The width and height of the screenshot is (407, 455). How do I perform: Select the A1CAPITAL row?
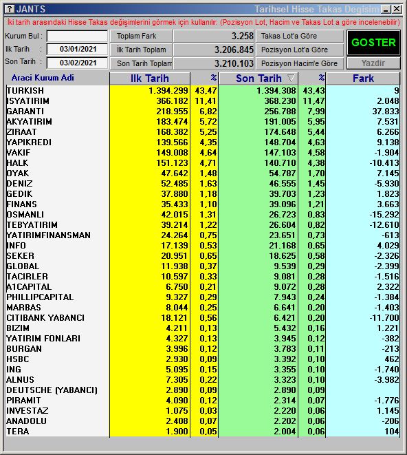click(x=203, y=287)
